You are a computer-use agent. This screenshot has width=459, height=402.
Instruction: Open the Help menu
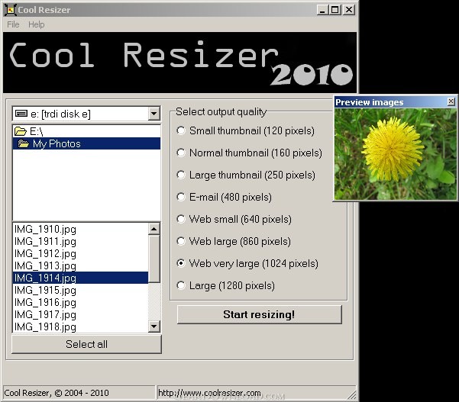37,24
